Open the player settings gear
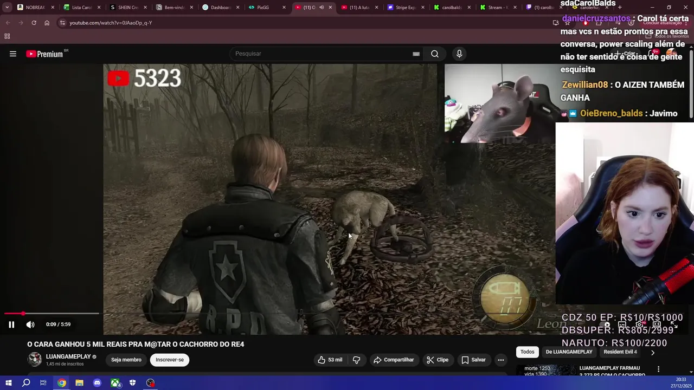 [x=640, y=325]
